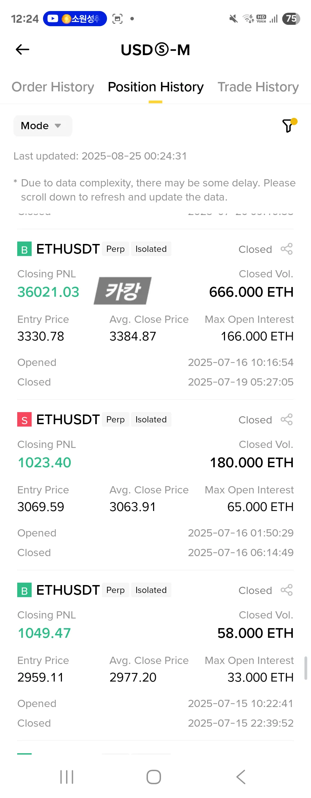Tap the Android recent apps button
The height and width of the screenshot is (798, 311).
[x=67, y=777]
